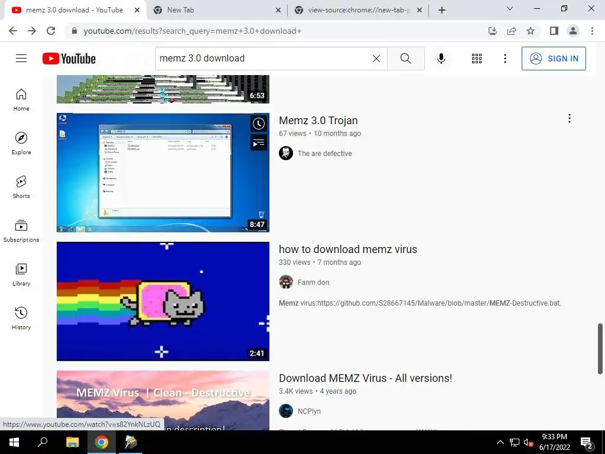605x454 pixels.
Task: Open Download MEMZ Virus - All versions title
Action: click(x=365, y=378)
